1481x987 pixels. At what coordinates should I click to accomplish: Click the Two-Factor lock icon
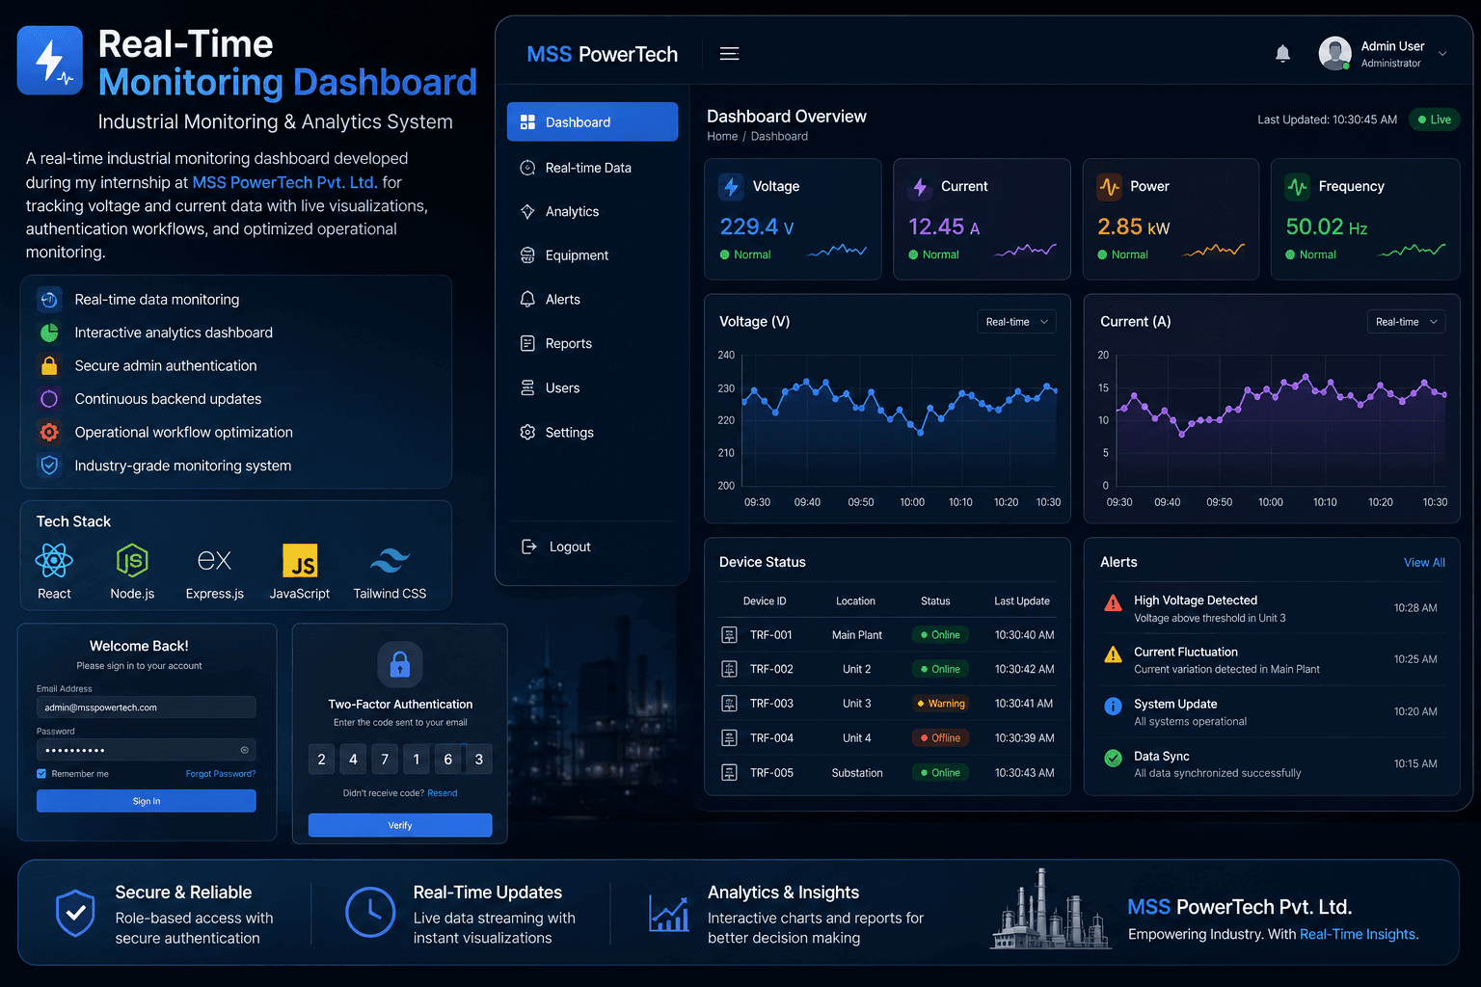tap(400, 664)
